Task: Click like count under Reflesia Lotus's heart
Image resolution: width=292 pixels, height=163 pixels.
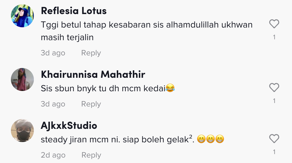Action: tap(274, 37)
